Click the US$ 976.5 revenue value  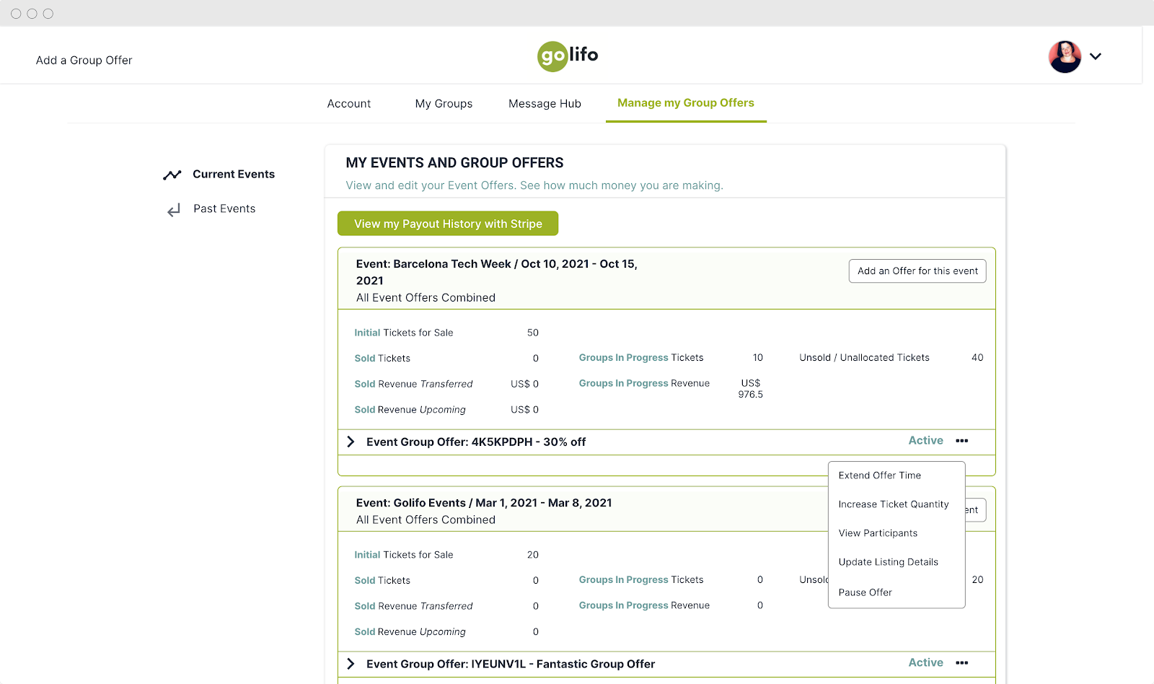[750, 389]
